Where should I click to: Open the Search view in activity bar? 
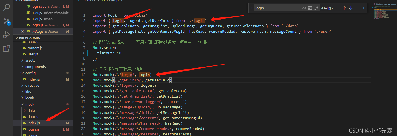point(6,8)
